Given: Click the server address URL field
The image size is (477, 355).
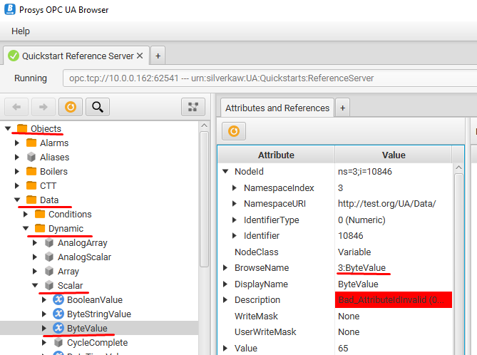Looking at the screenshot, I should [x=267, y=78].
